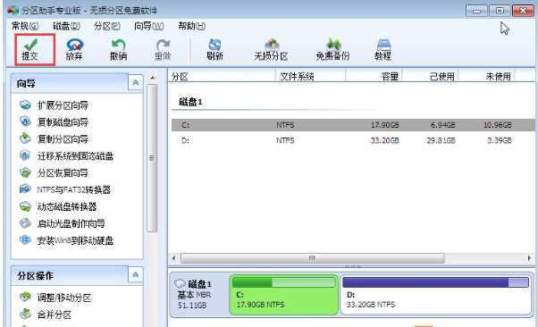
Task: Open the 帮助(H) menu
Action: [x=191, y=26]
